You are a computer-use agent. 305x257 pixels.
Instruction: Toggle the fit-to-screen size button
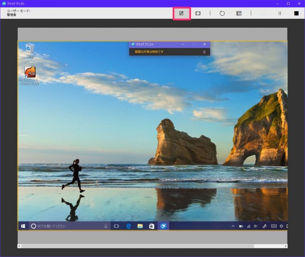coord(198,13)
